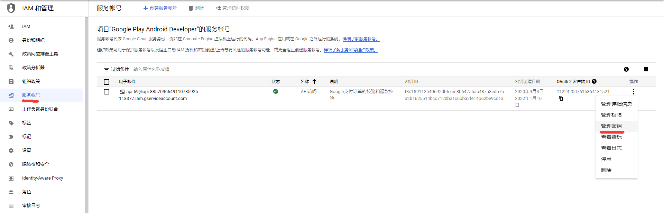Toggle the select-all checkbox in table header
This screenshot has height=213, width=664.
[107, 82]
